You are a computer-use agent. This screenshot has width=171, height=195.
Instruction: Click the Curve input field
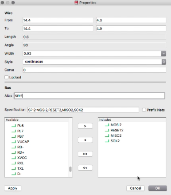(x=94, y=70)
